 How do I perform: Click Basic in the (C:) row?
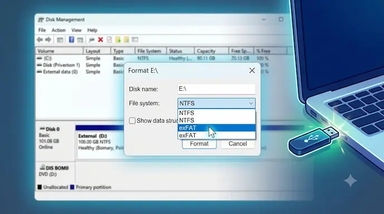pyautogui.click(x=118, y=58)
